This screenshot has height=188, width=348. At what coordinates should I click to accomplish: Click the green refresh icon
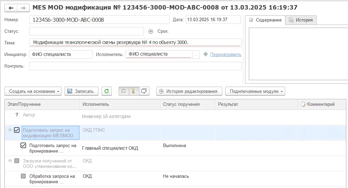coord(107,91)
